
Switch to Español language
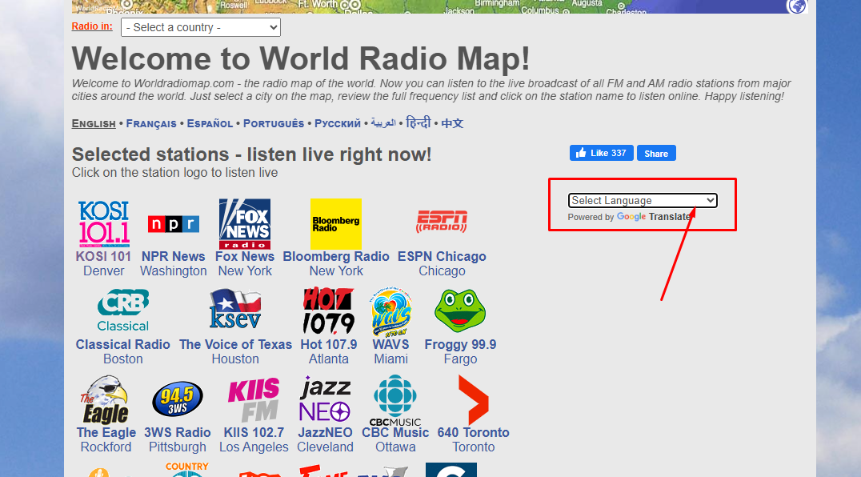click(x=210, y=123)
